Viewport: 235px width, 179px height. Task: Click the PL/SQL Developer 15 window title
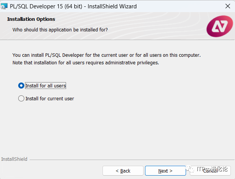coord(73,6)
